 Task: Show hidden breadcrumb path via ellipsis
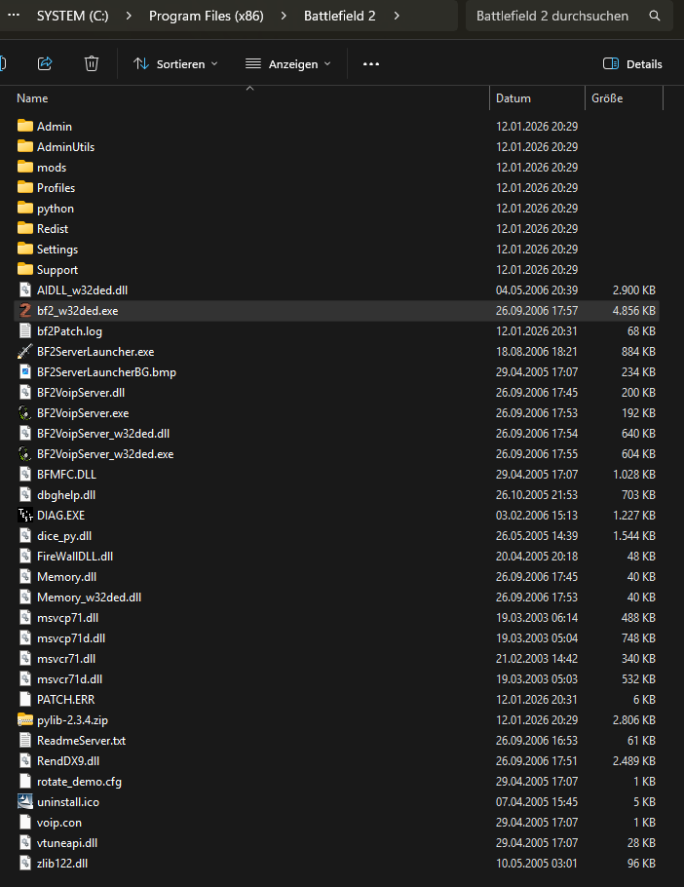(13, 17)
